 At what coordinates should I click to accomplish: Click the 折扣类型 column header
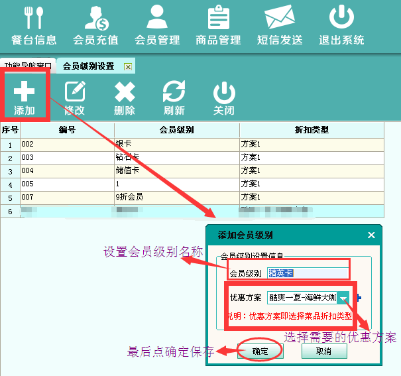[x=311, y=129]
